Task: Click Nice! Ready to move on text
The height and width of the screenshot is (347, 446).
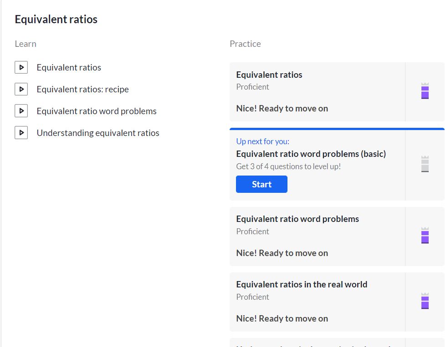Action: point(282,108)
